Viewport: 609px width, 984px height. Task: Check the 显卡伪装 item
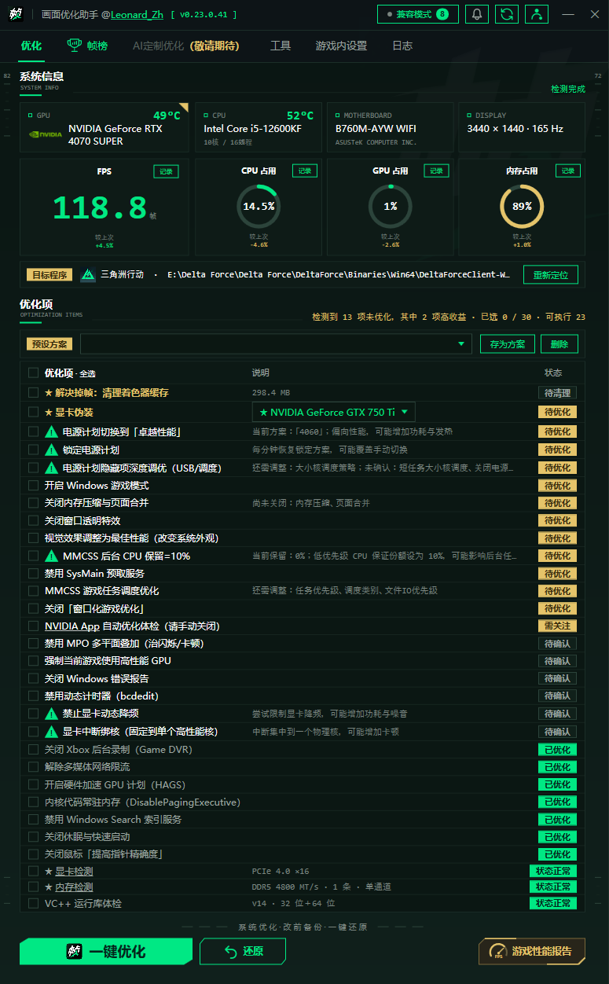[33, 412]
